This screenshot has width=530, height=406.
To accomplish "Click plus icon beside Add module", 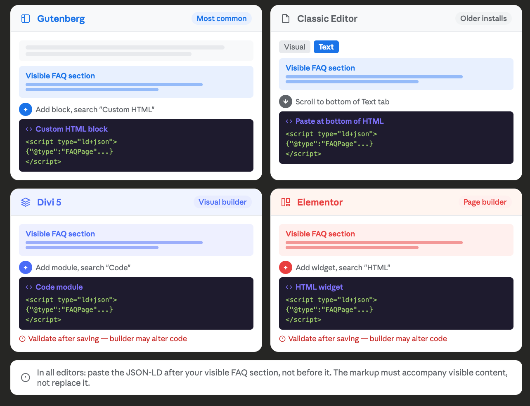I will [x=26, y=267].
